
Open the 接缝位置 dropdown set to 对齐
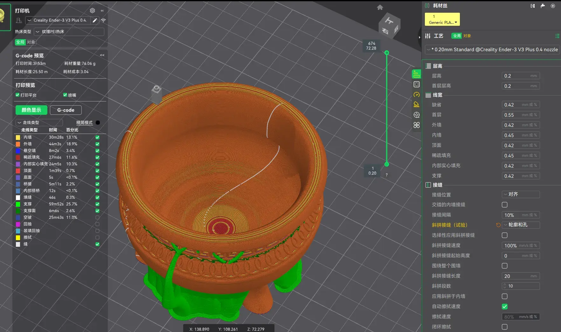[x=521, y=194]
